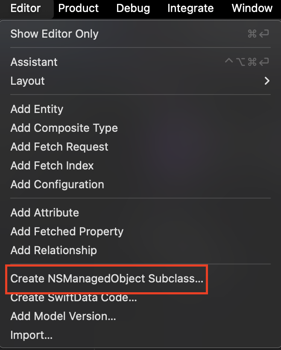
Task: Click Create NSManagedObject Subclass…
Action: tap(107, 279)
